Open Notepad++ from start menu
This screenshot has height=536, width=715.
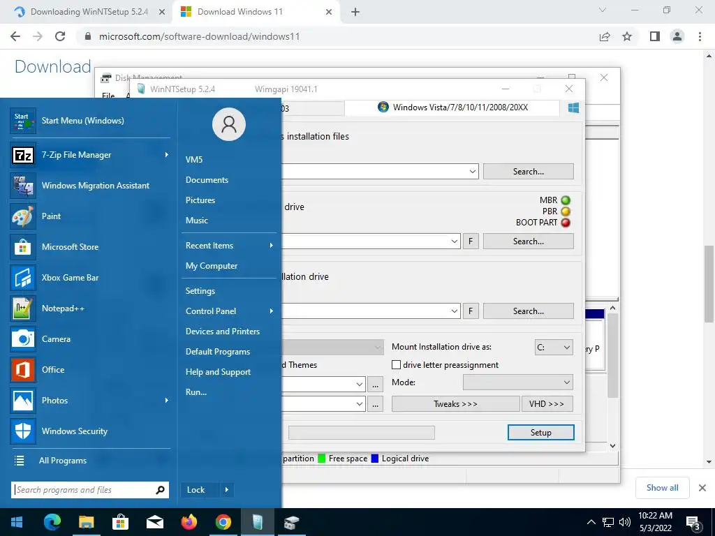click(x=90, y=308)
